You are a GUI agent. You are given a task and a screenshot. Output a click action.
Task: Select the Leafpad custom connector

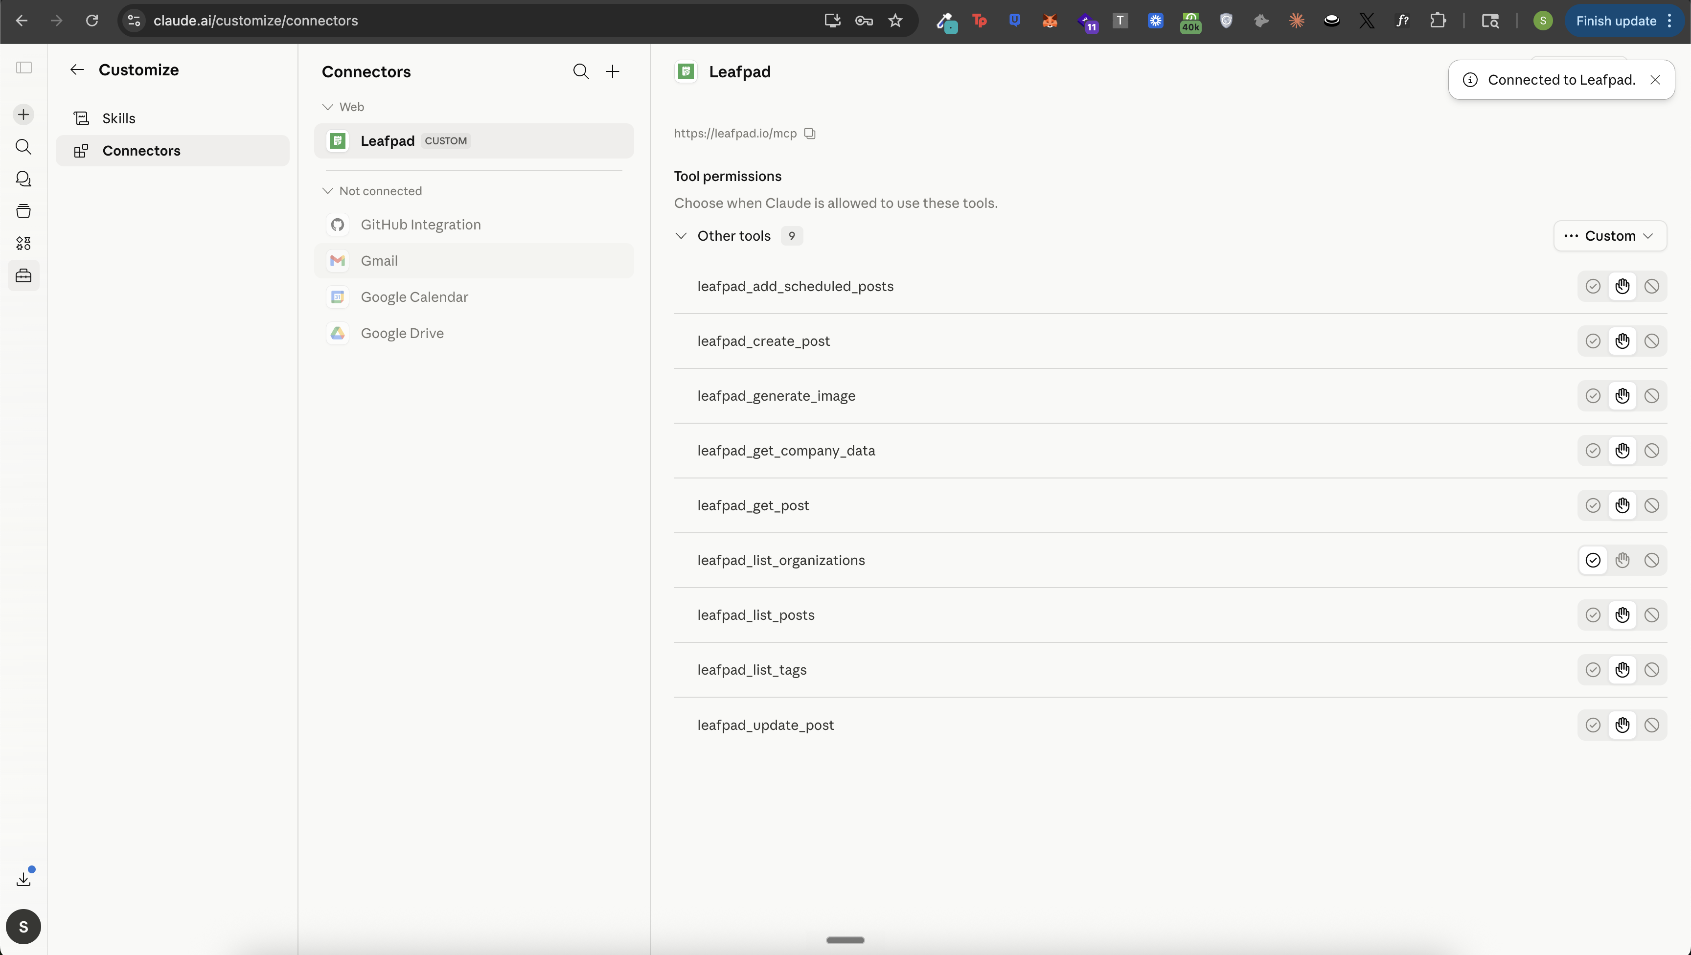pos(474,141)
